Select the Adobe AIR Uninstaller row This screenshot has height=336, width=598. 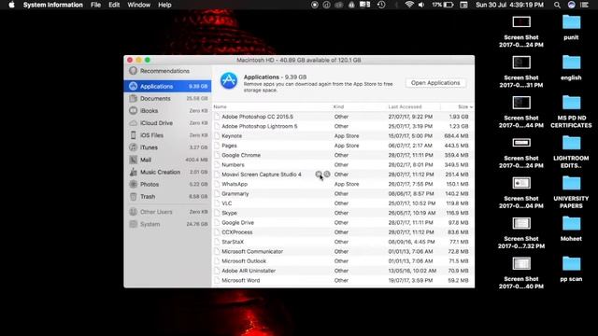pos(343,271)
